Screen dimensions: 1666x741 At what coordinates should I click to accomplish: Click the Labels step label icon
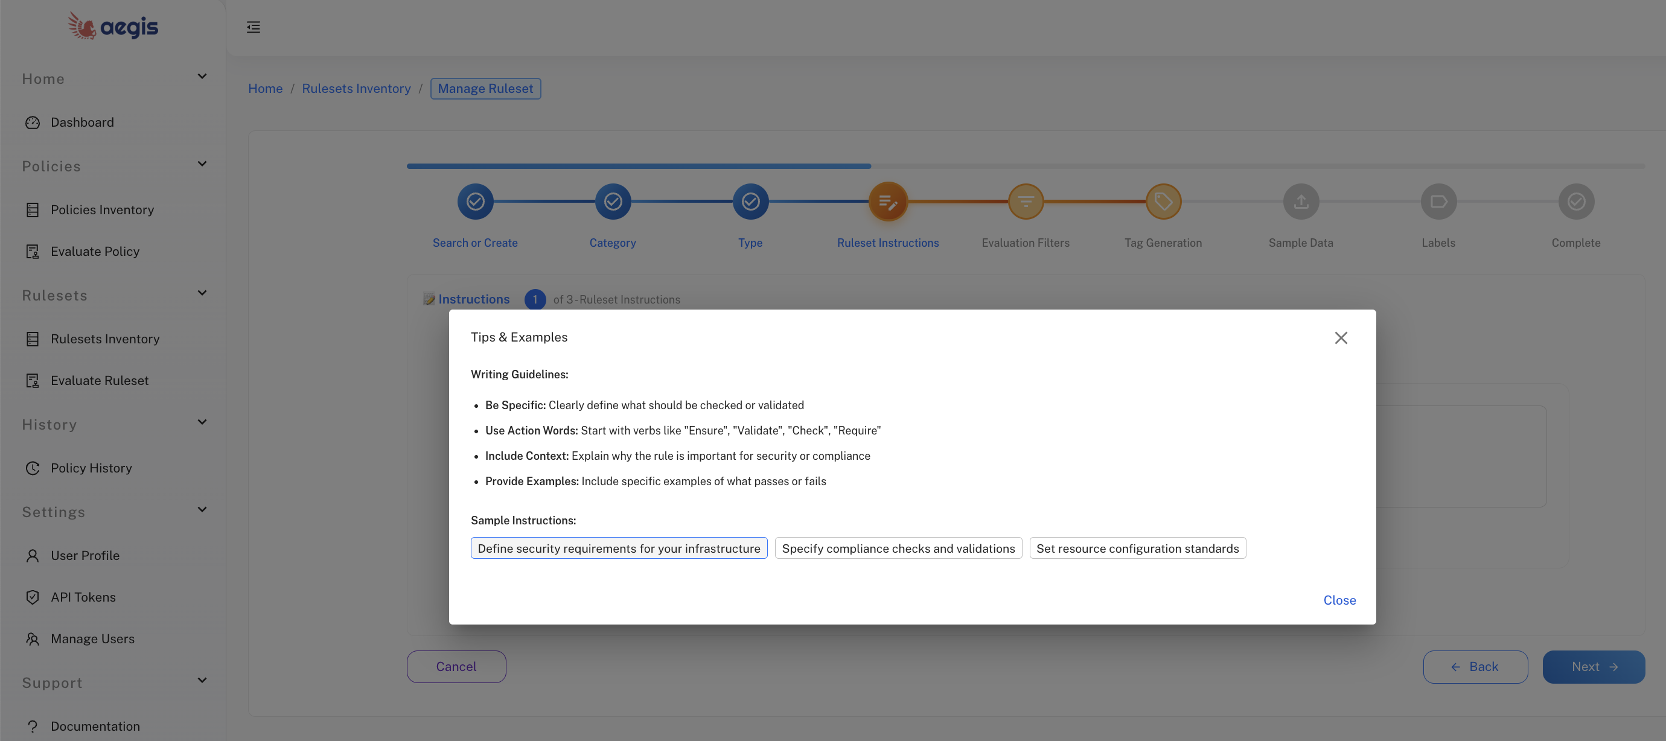click(x=1438, y=202)
